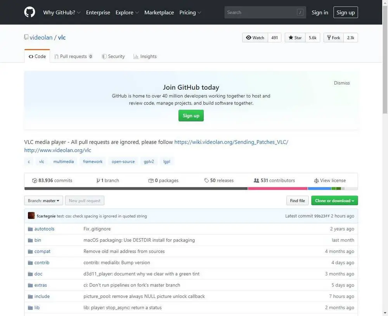
Task: Click the contrib folder icon
Action: click(x=30, y=262)
